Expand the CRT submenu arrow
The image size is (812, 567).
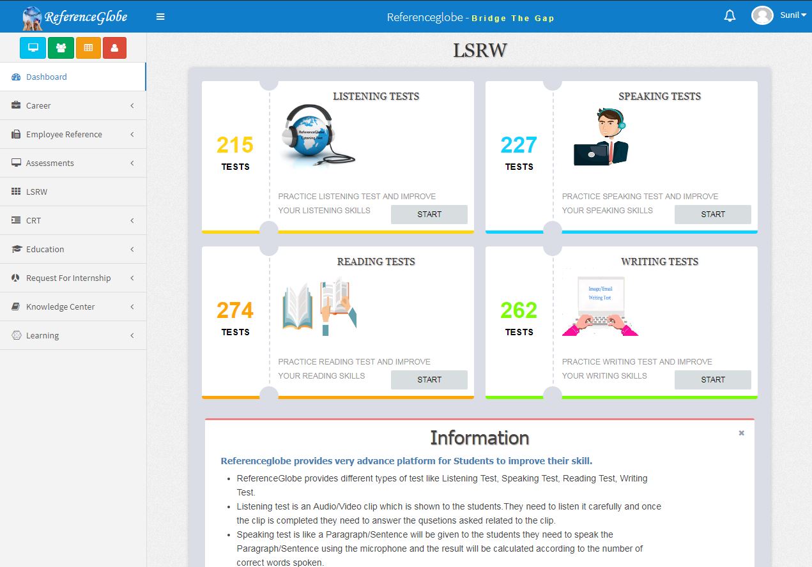[x=132, y=220]
